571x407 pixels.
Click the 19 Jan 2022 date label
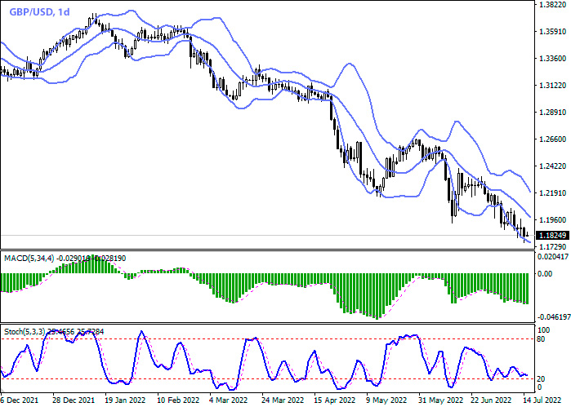[125, 400]
